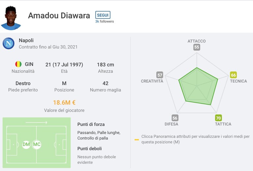Select the DM position marker on pitch

point(26,144)
